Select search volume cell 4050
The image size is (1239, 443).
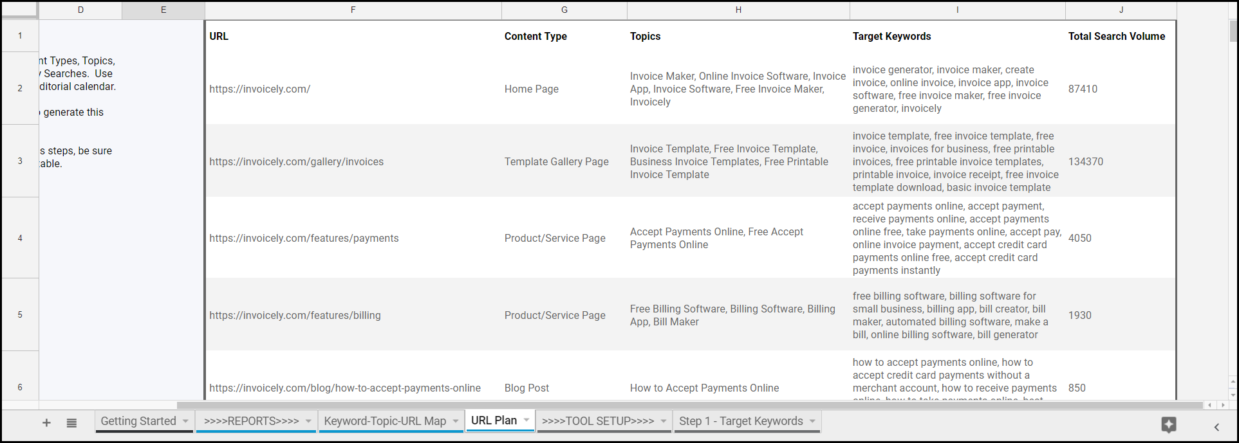[x=1121, y=238]
